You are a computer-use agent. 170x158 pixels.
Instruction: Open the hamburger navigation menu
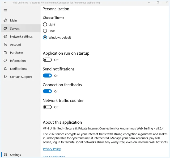pyautogui.click(x=5, y=10)
